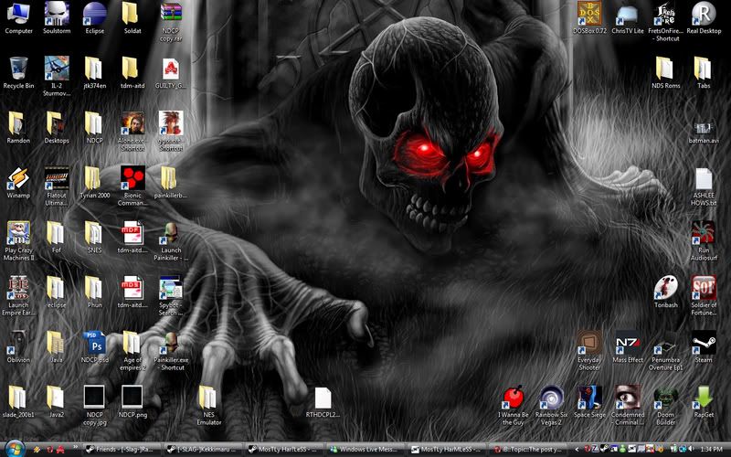Launch the Everyday Shooter shortcut
The image size is (731, 457).
(x=589, y=351)
